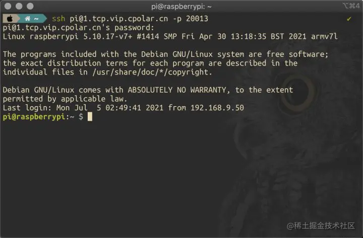Click the home icon in the prompt

pyautogui.click(x=27, y=19)
